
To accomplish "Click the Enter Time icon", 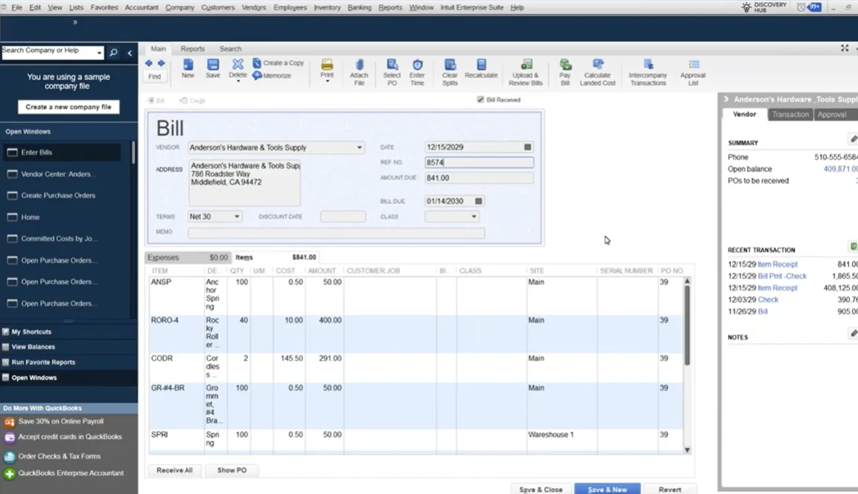I will tap(417, 71).
